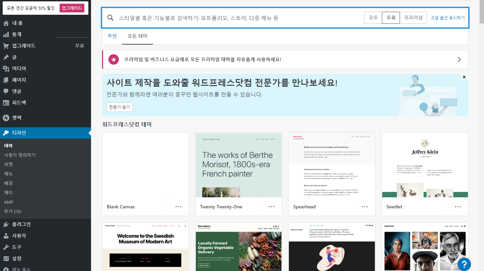Open the blue help question mark
Image resolution: width=484 pixels, height=271 pixels.
coord(464,264)
